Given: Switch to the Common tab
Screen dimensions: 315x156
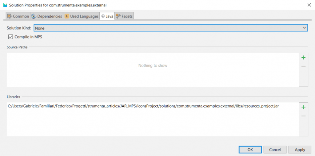Looking at the screenshot, I should tap(18, 16).
